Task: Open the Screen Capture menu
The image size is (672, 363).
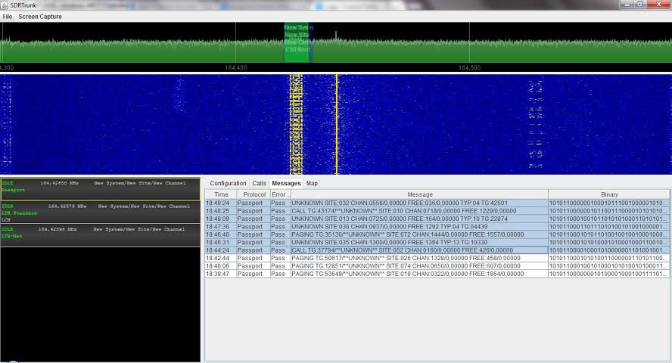Action: 40,17
